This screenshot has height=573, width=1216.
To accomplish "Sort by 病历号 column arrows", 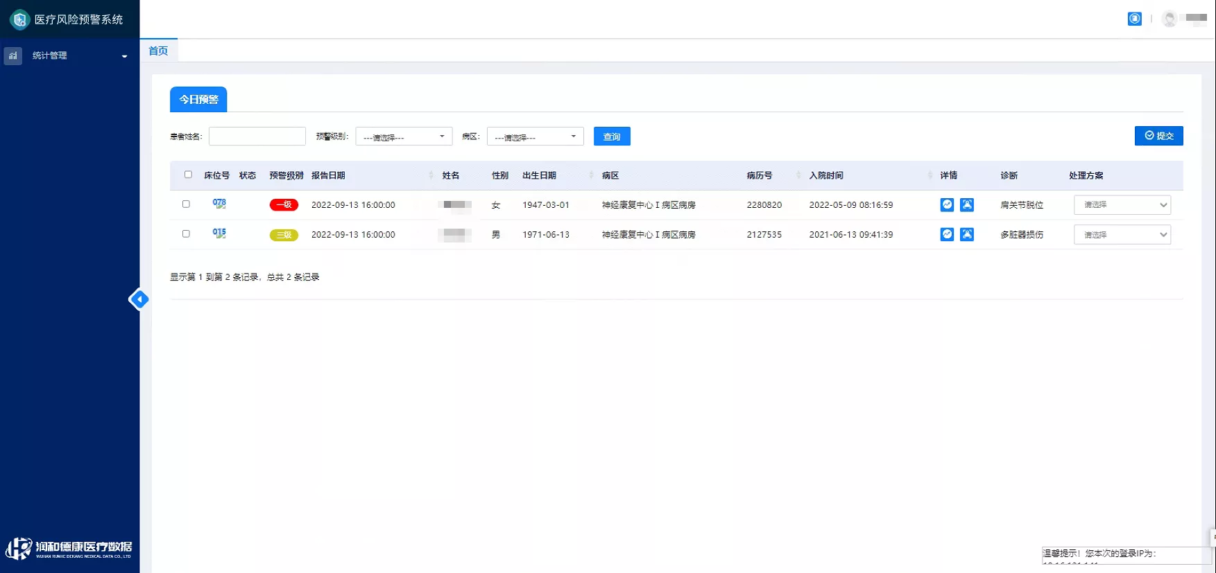I will [799, 175].
